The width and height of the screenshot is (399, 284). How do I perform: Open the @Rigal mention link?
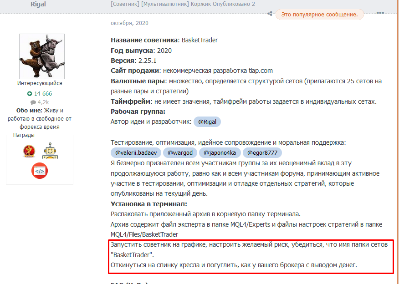(207, 122)
